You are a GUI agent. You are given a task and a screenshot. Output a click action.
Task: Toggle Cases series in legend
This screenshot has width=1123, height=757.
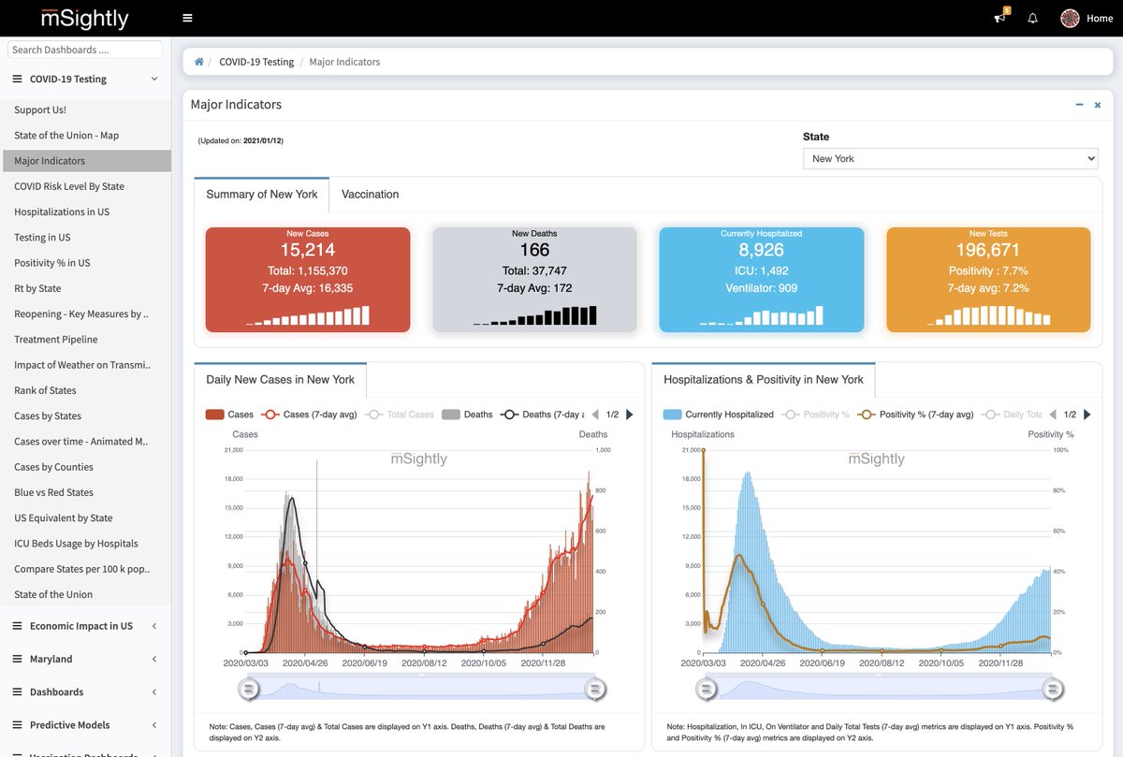pos(229,415)
